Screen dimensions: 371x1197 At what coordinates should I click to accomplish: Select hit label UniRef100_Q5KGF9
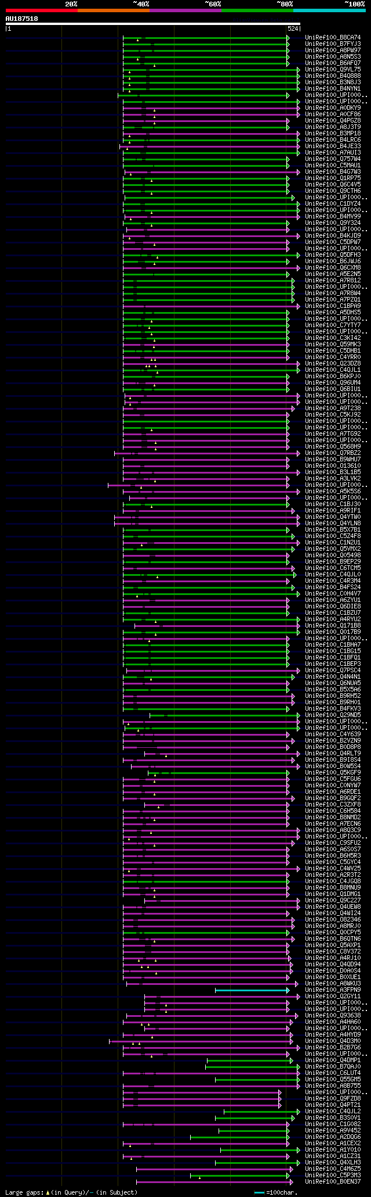tap(333, 772)
